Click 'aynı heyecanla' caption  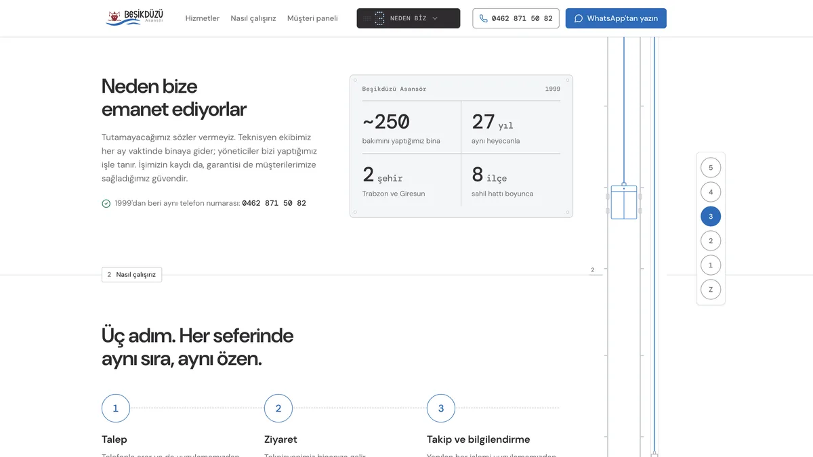click(x=496, y=141)
